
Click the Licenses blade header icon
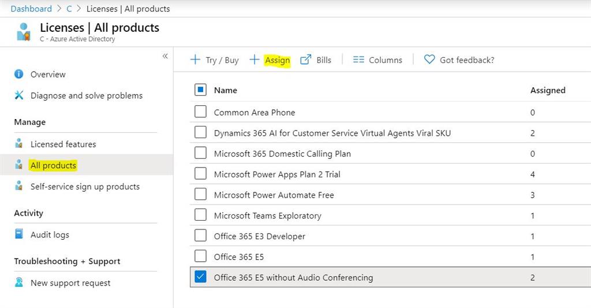pos(23,32)
